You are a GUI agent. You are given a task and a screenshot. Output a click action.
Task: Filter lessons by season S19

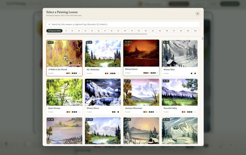(x=188, y=31)
